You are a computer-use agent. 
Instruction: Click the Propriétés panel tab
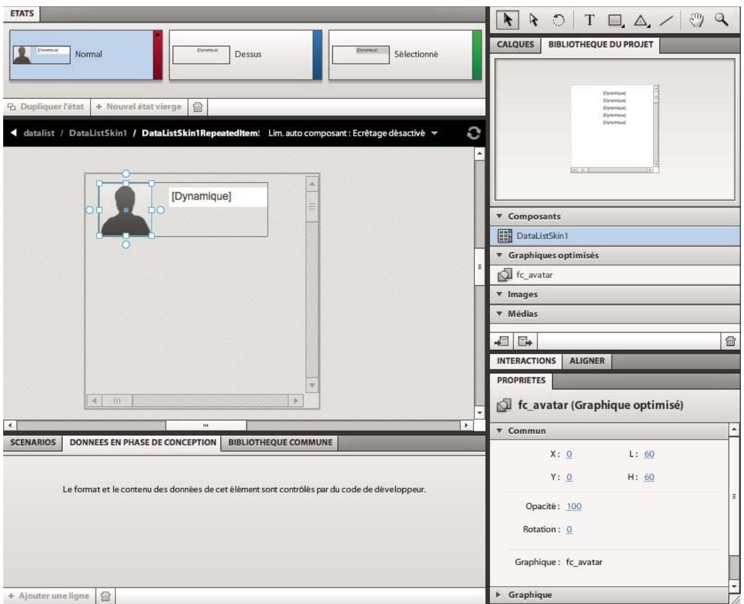coord(521,380)
